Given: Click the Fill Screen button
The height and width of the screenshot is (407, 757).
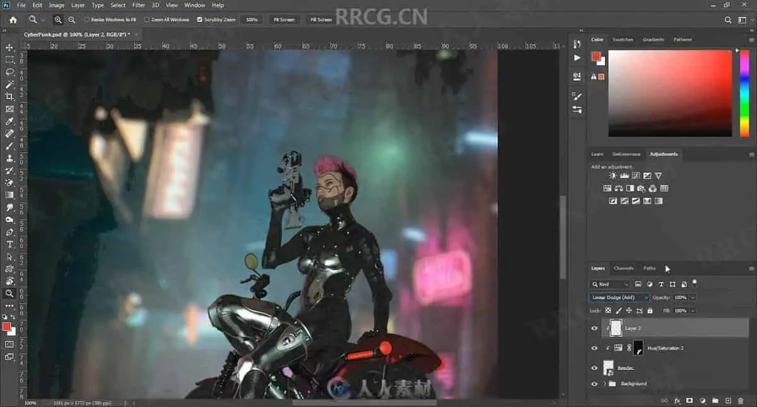Looking at the screenshot, I should click(x=320, y=20).
